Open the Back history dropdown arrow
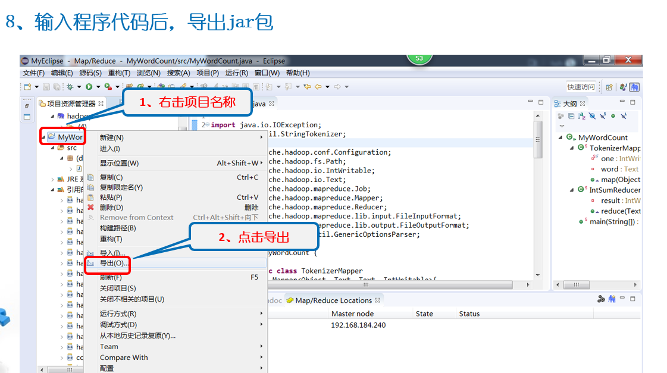Viewport: 667px width, 373px height. [327, 87]
